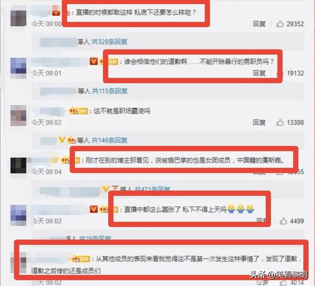315x286 pixels.
Task: Like the comment with 29352 likes
Action: [x=280, y=24]
